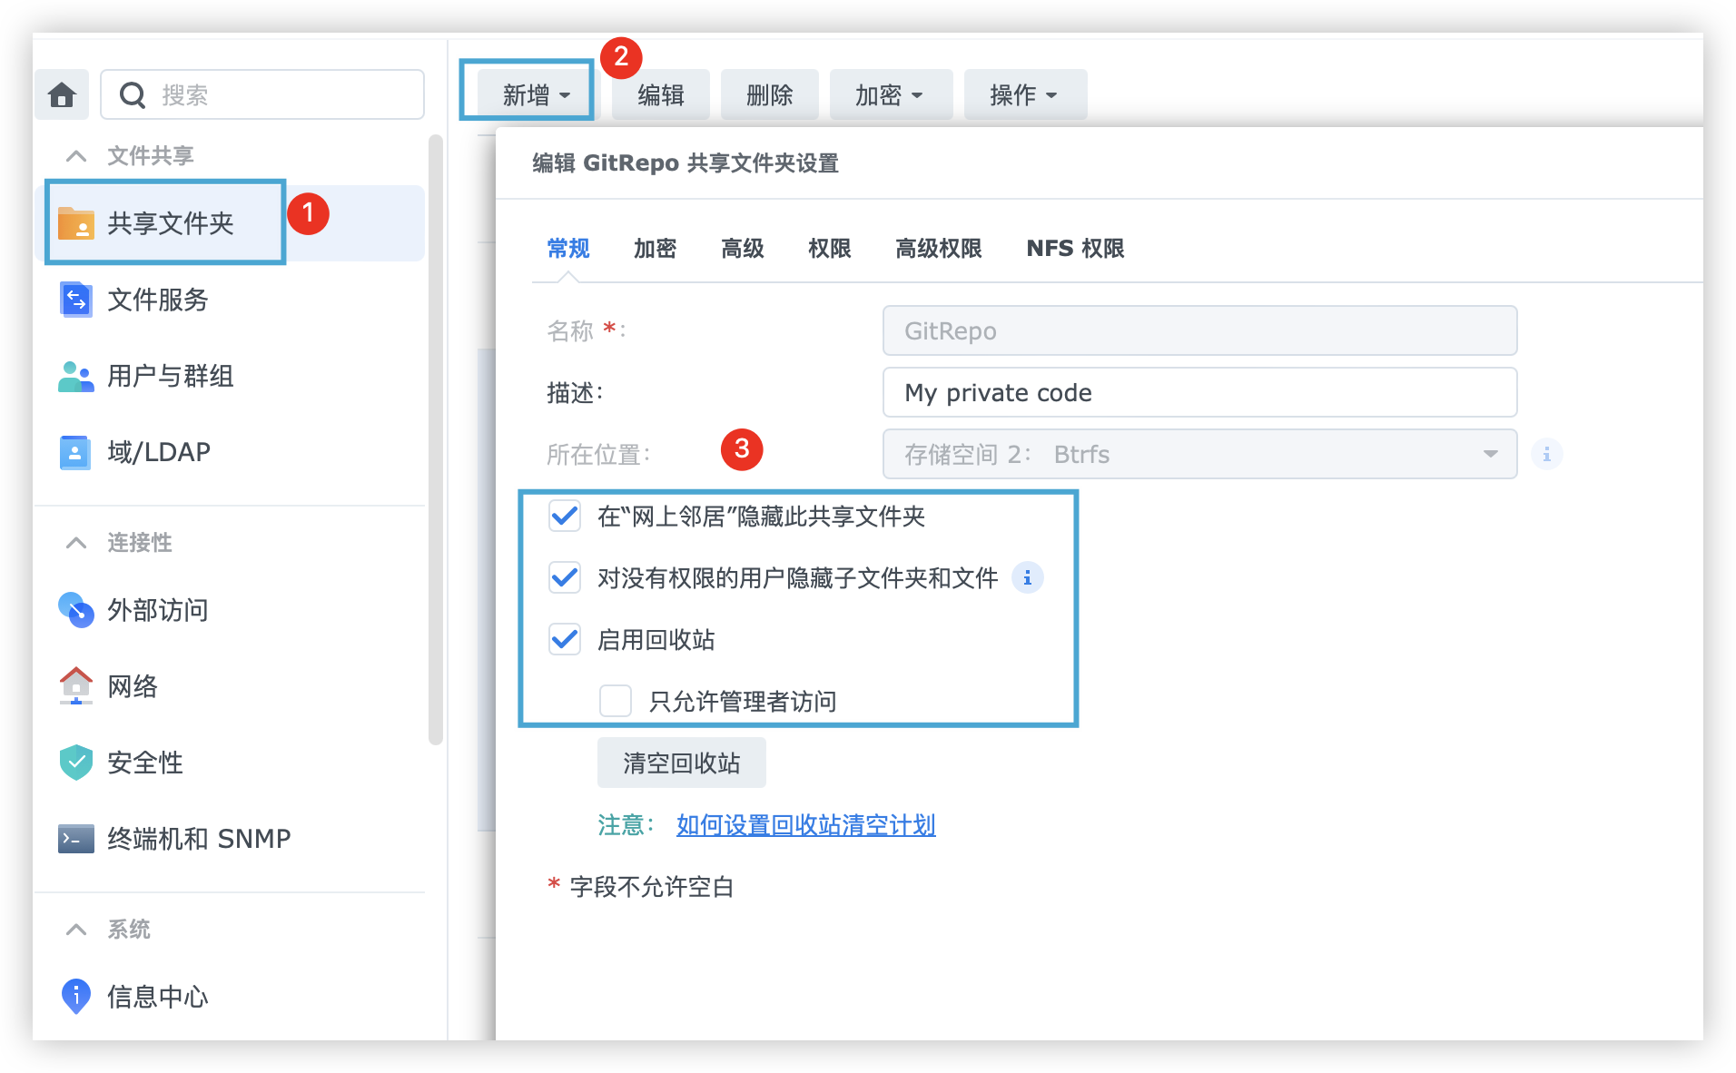Viewport: 1736px width, 1073px height.
Task: Uncheck hide folder in Network Neighborhood (网上邻居)
Action: (x=565, y=517)
